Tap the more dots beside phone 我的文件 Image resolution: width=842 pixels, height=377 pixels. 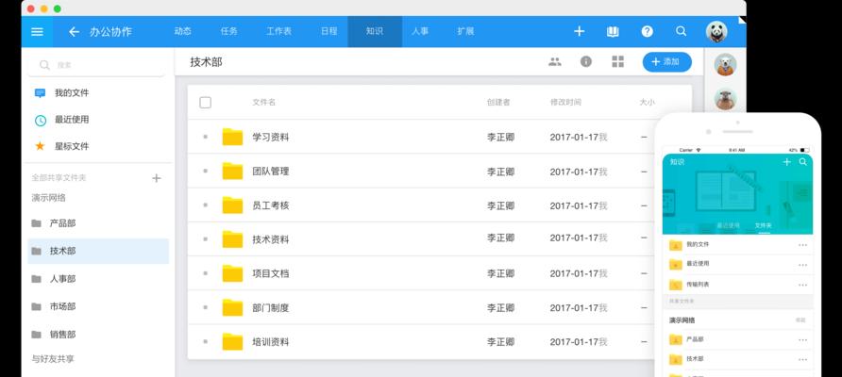tap(802, 245)
